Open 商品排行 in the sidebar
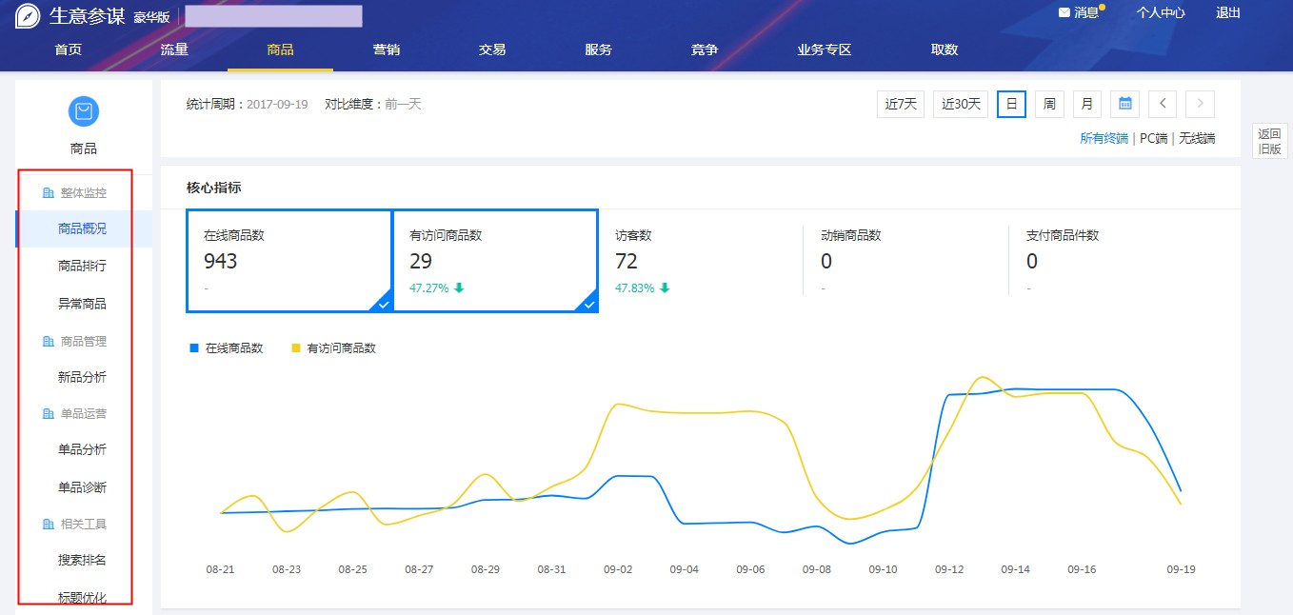 (82, 267)
